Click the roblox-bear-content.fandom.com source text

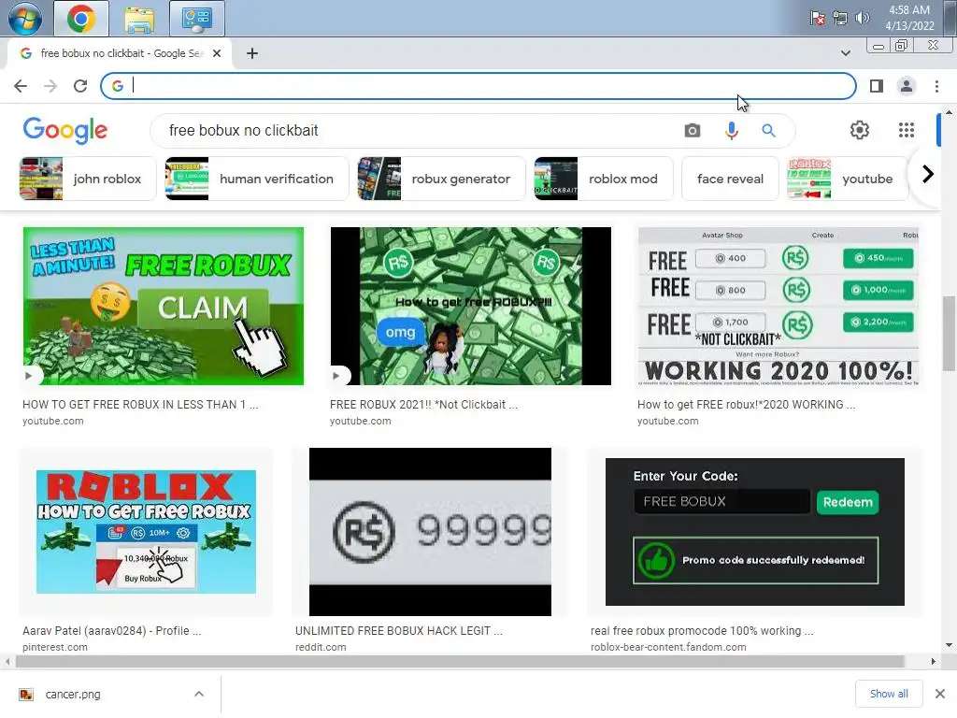coord(668,647)
